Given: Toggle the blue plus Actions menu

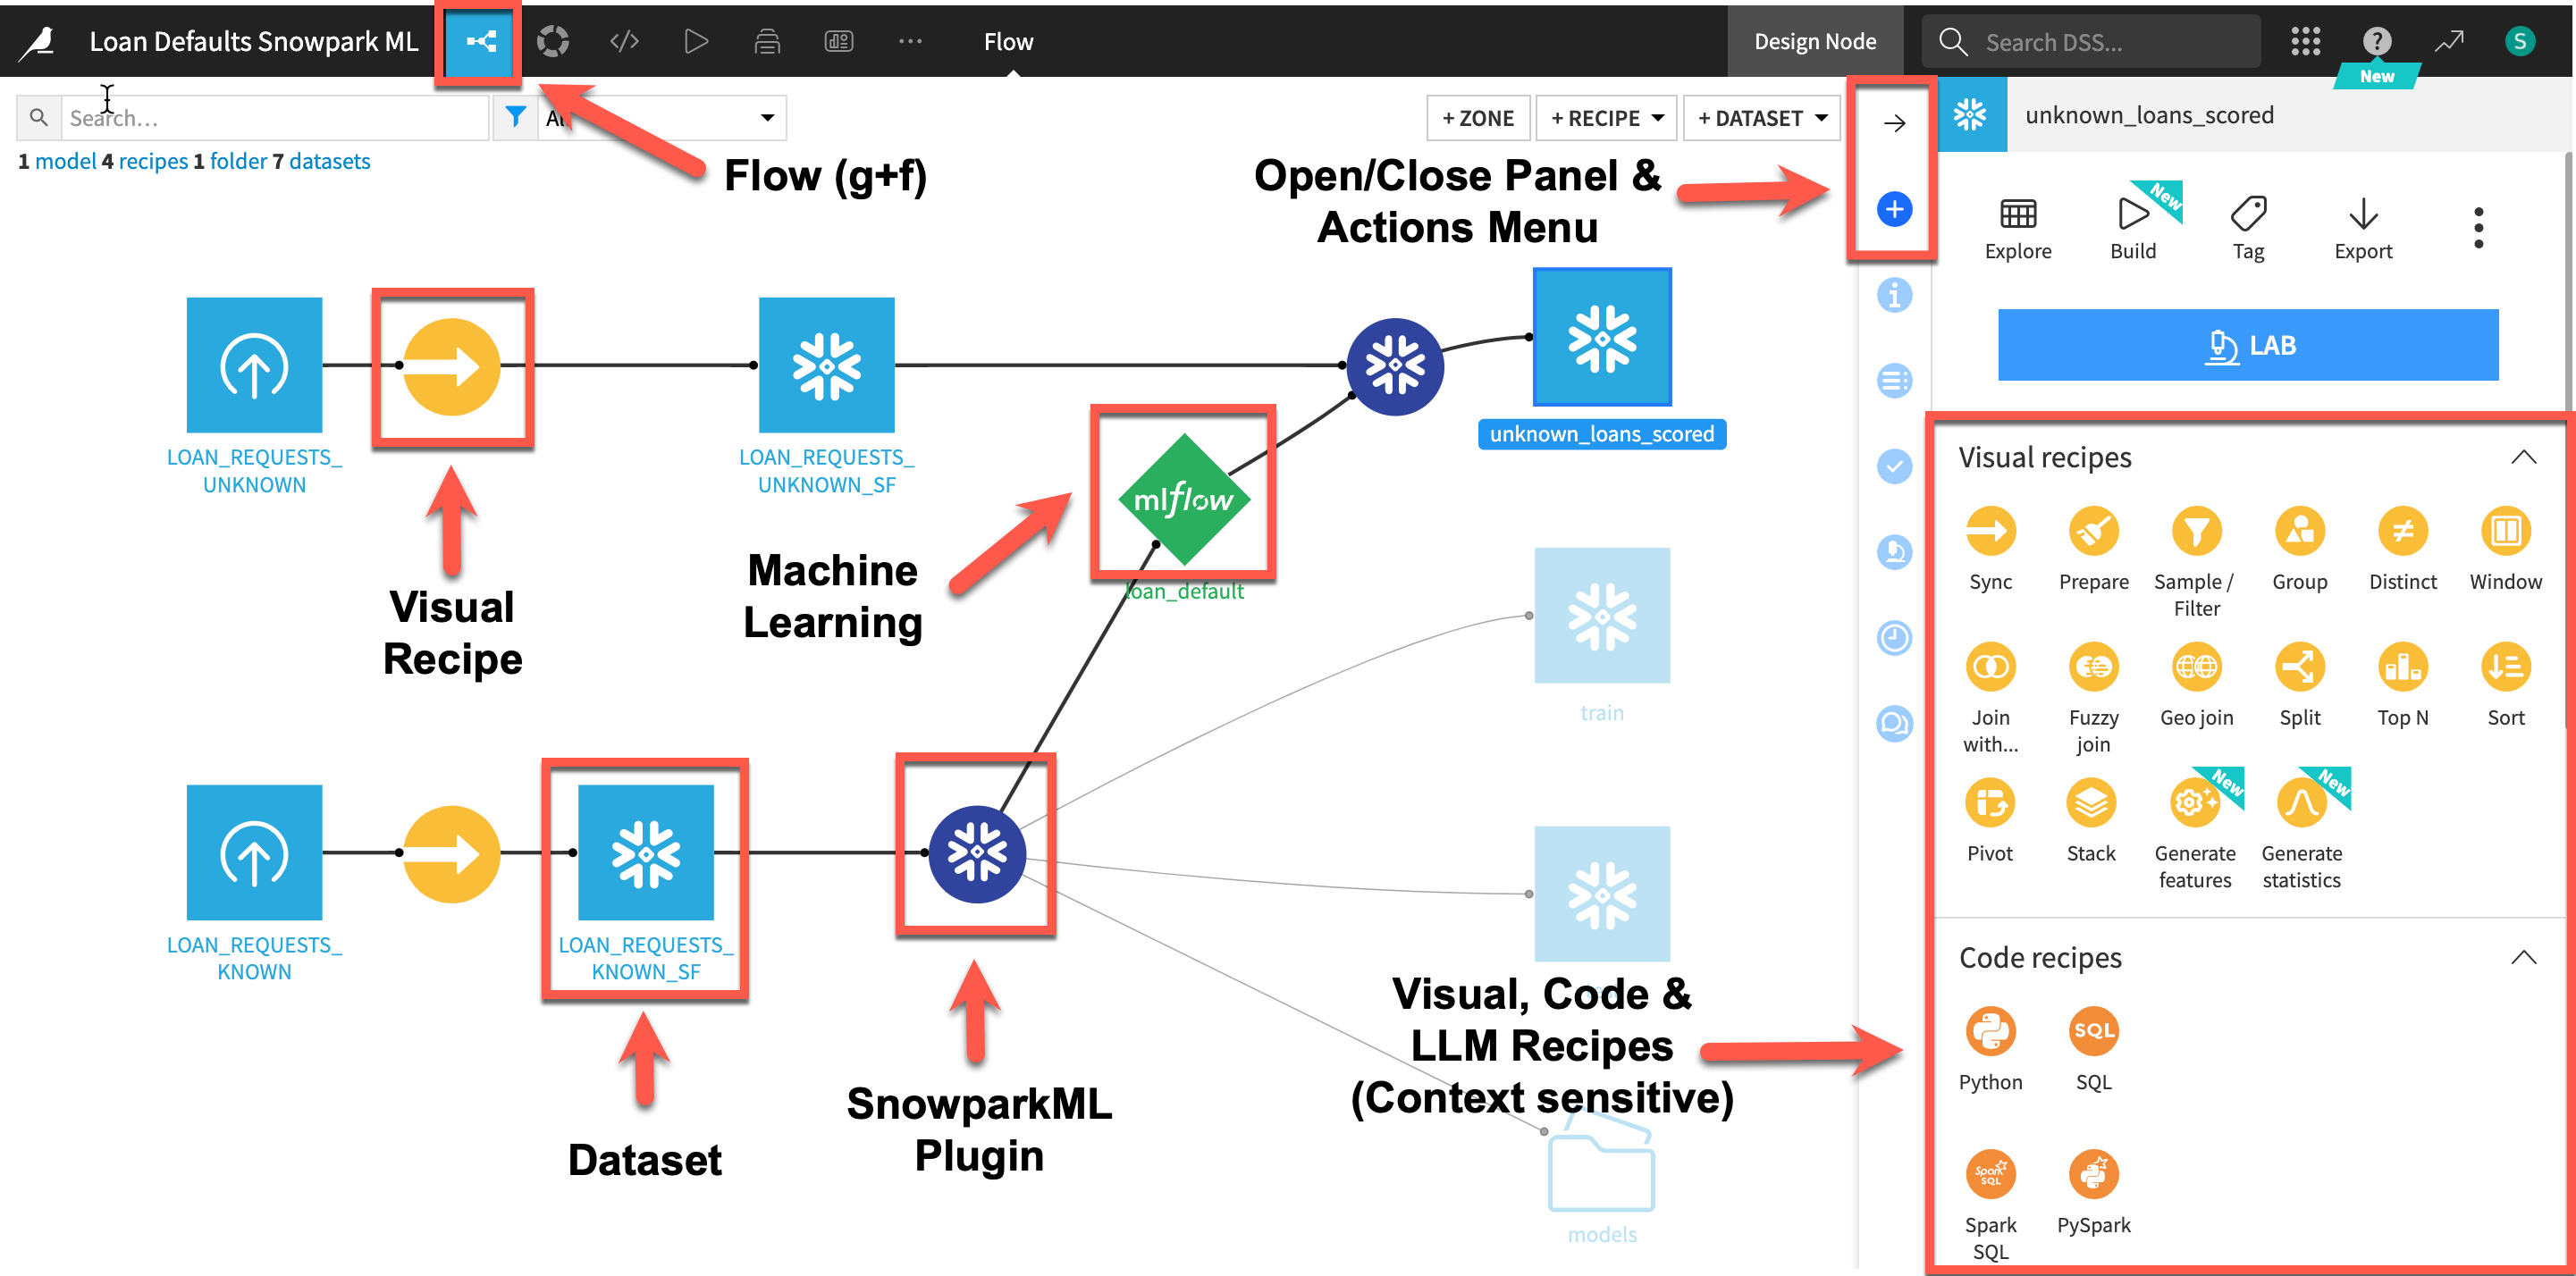Looking at the screenshot, I should (1894, 209).
